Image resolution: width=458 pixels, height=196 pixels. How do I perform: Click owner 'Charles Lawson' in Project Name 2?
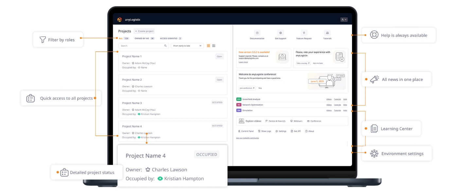click(x=144, y=87)
